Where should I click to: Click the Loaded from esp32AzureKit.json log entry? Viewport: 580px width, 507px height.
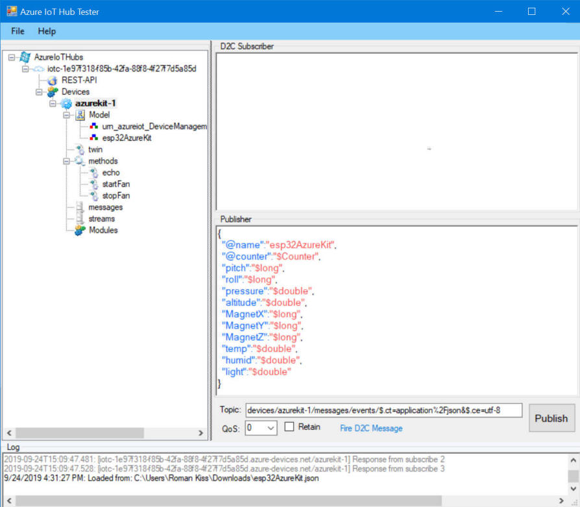pyautogui.click(x=162, y=478)
